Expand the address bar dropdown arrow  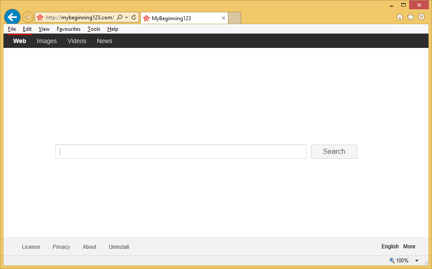(x=127, y=18)
